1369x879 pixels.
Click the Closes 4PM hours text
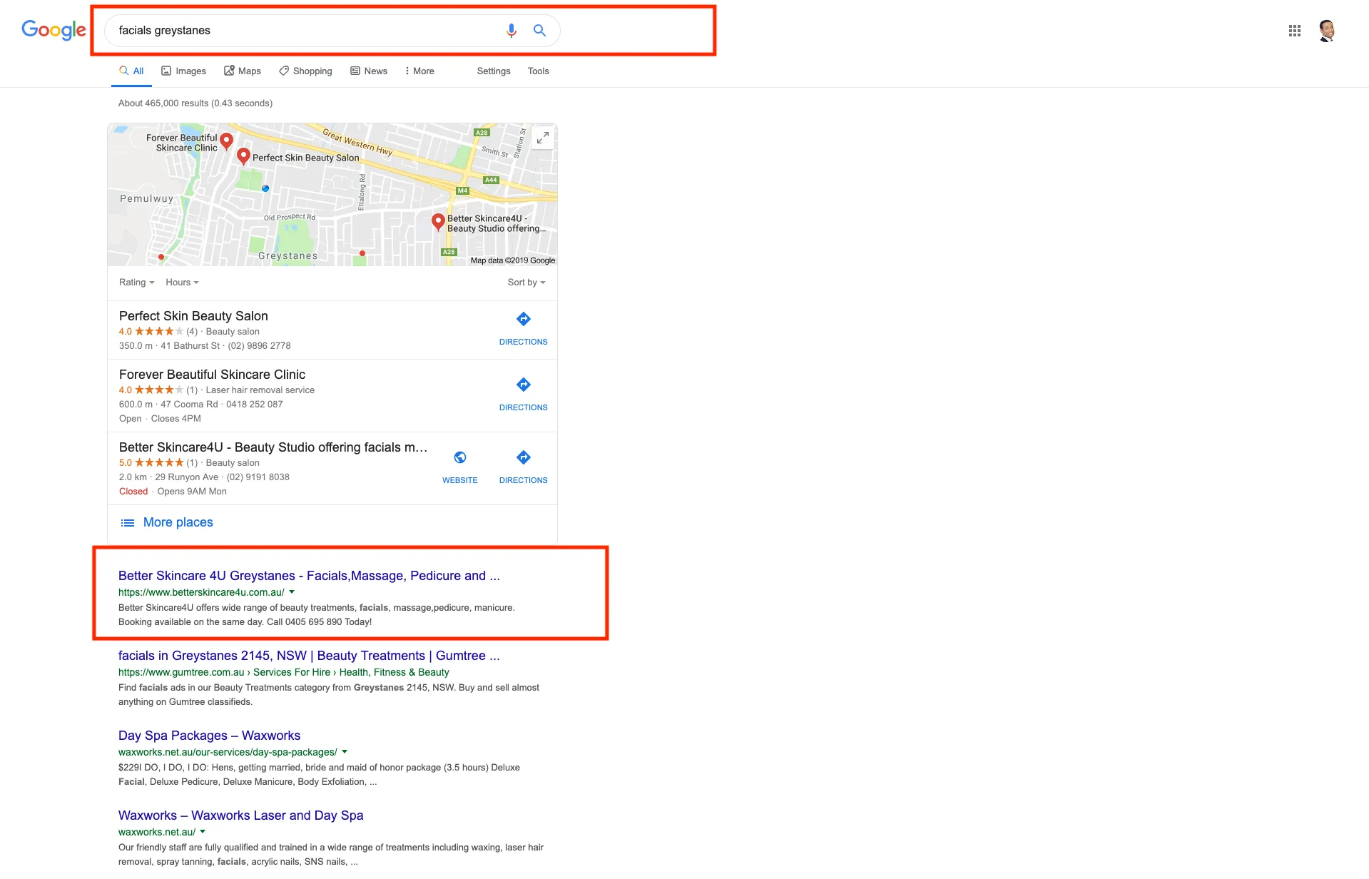pos(176,419)
